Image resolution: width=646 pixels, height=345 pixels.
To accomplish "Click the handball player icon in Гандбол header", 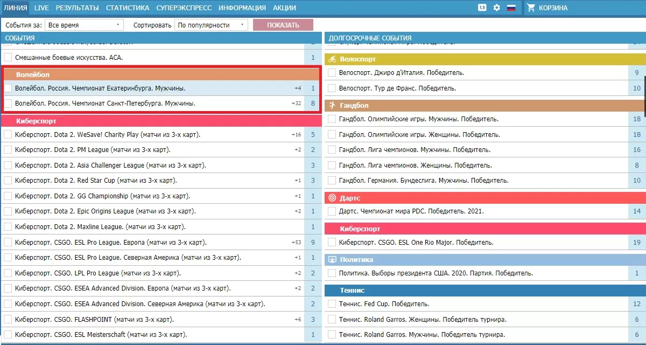I will tap(332, 105).
